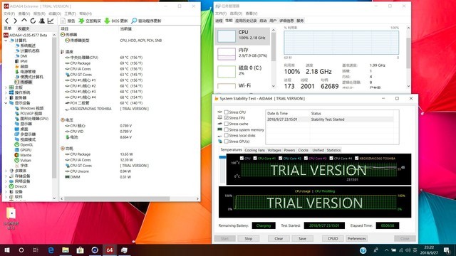Stop the stability test
The width and height of the screenshot is (456, 256).
coord(249,239)
